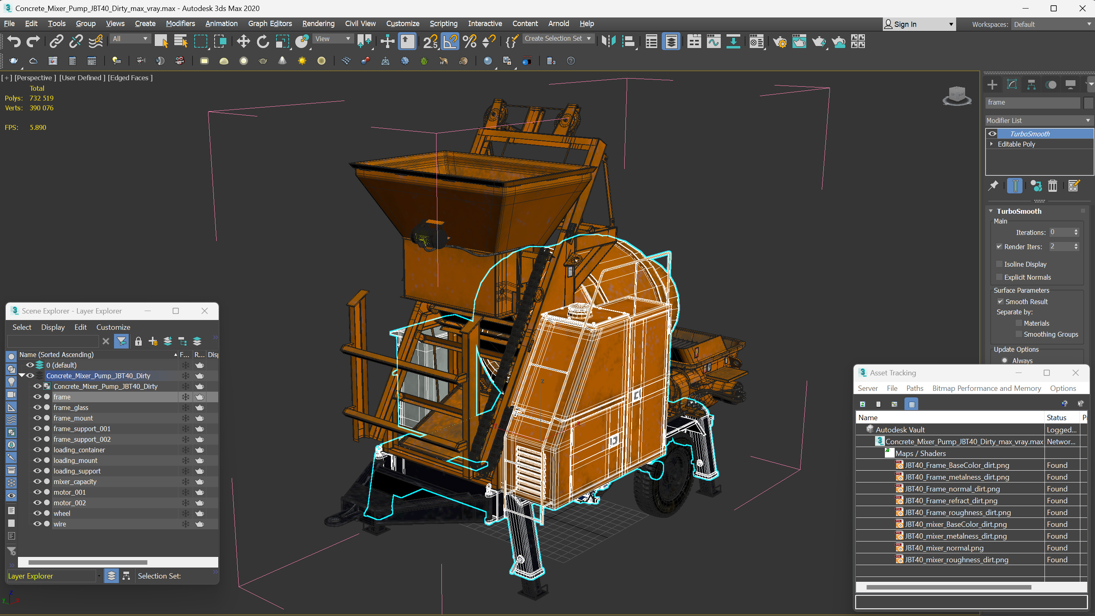Image resolution: width=1095 pixels, height=616 pixels.
Task: Uncheck the Smooth Result checkbox
Action: (x=1000, y=301)
